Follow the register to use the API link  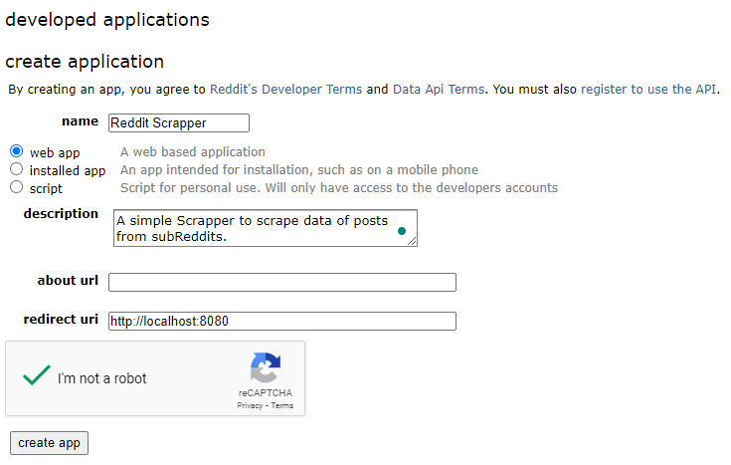[x=648, y=90]
